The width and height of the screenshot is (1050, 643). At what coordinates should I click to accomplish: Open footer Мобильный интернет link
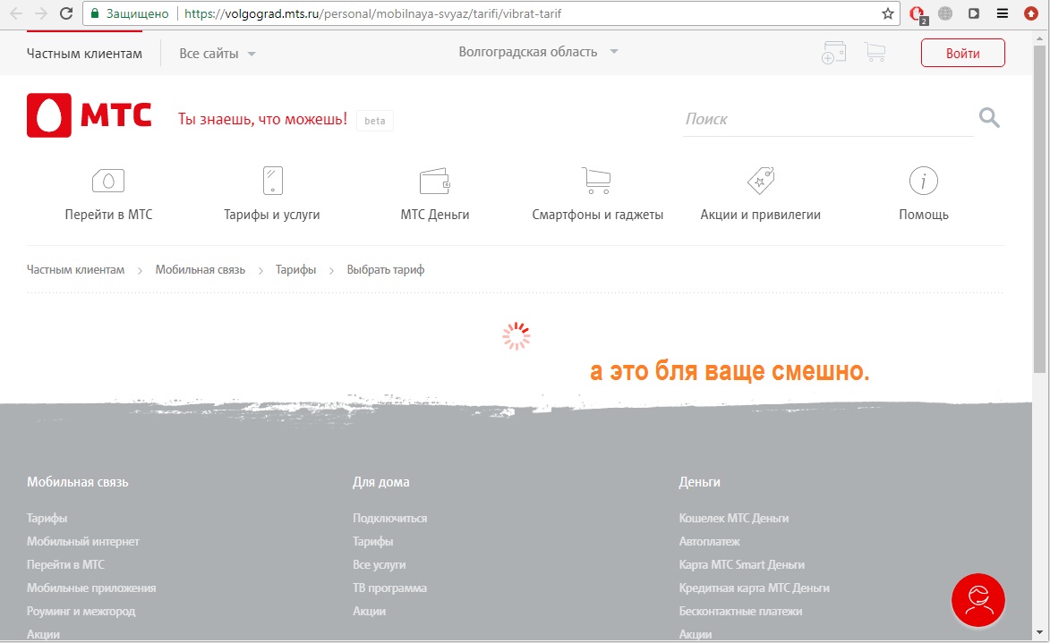(x=83, y=541)
